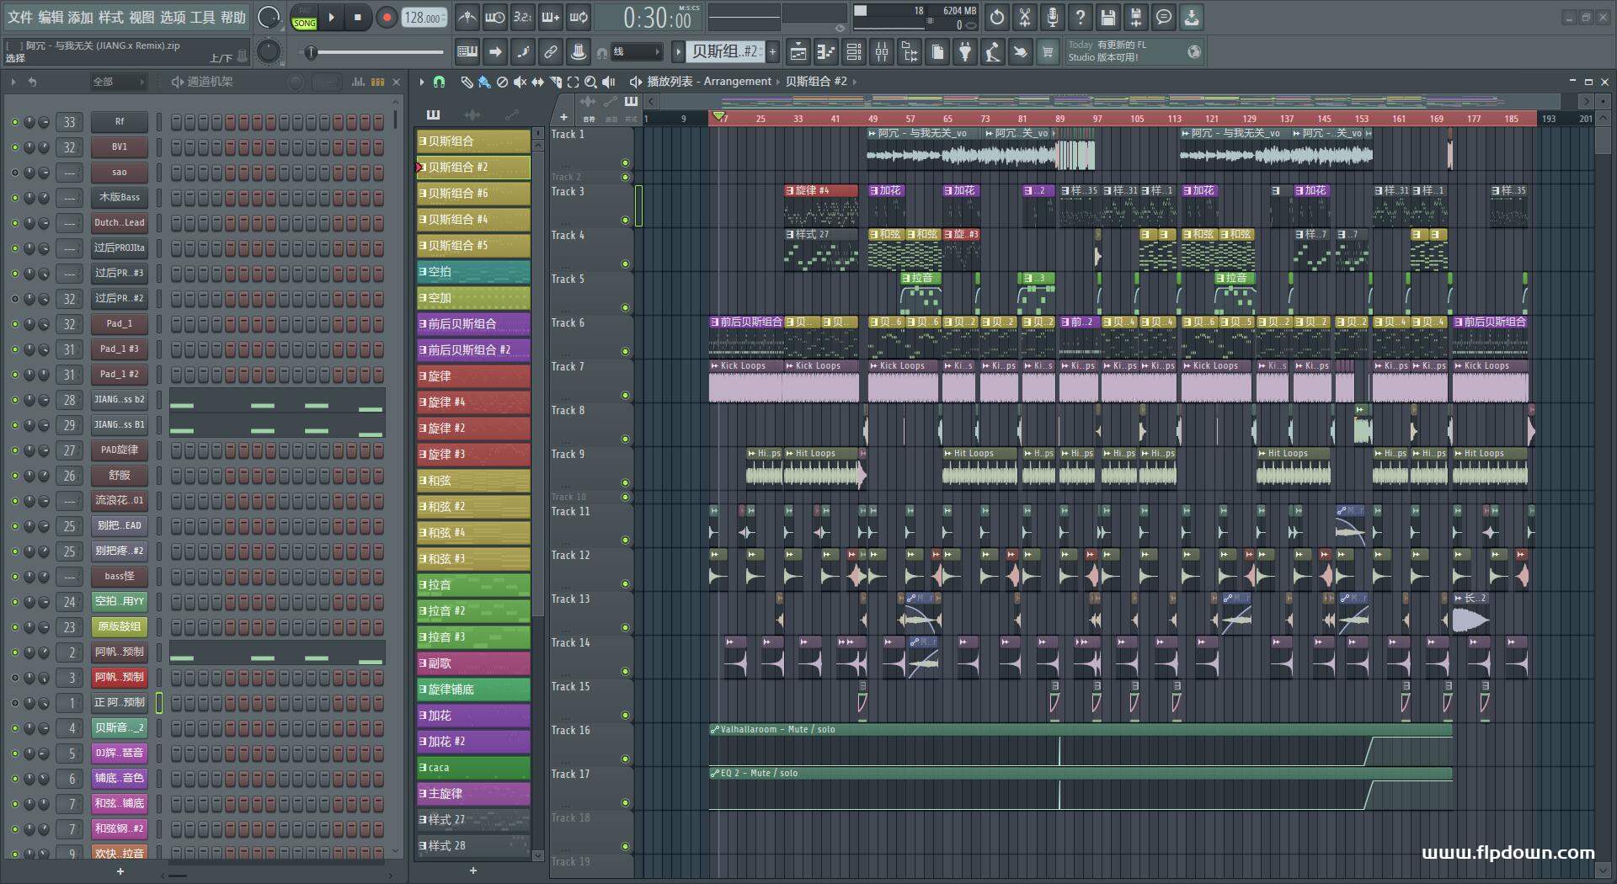
Task: Select the 主旋律 pattern in picker
Action: coord(473,794)
